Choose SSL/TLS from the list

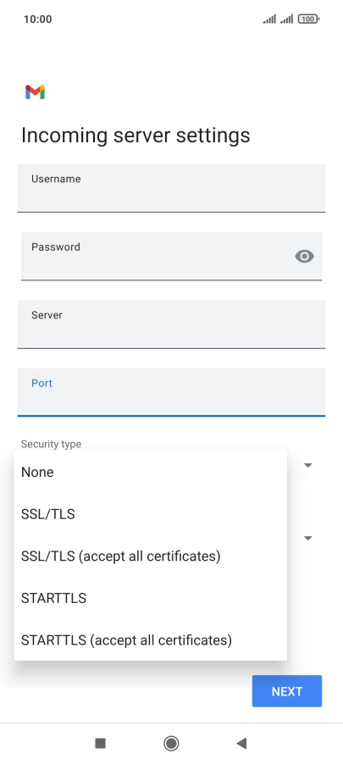click(151, 514)
